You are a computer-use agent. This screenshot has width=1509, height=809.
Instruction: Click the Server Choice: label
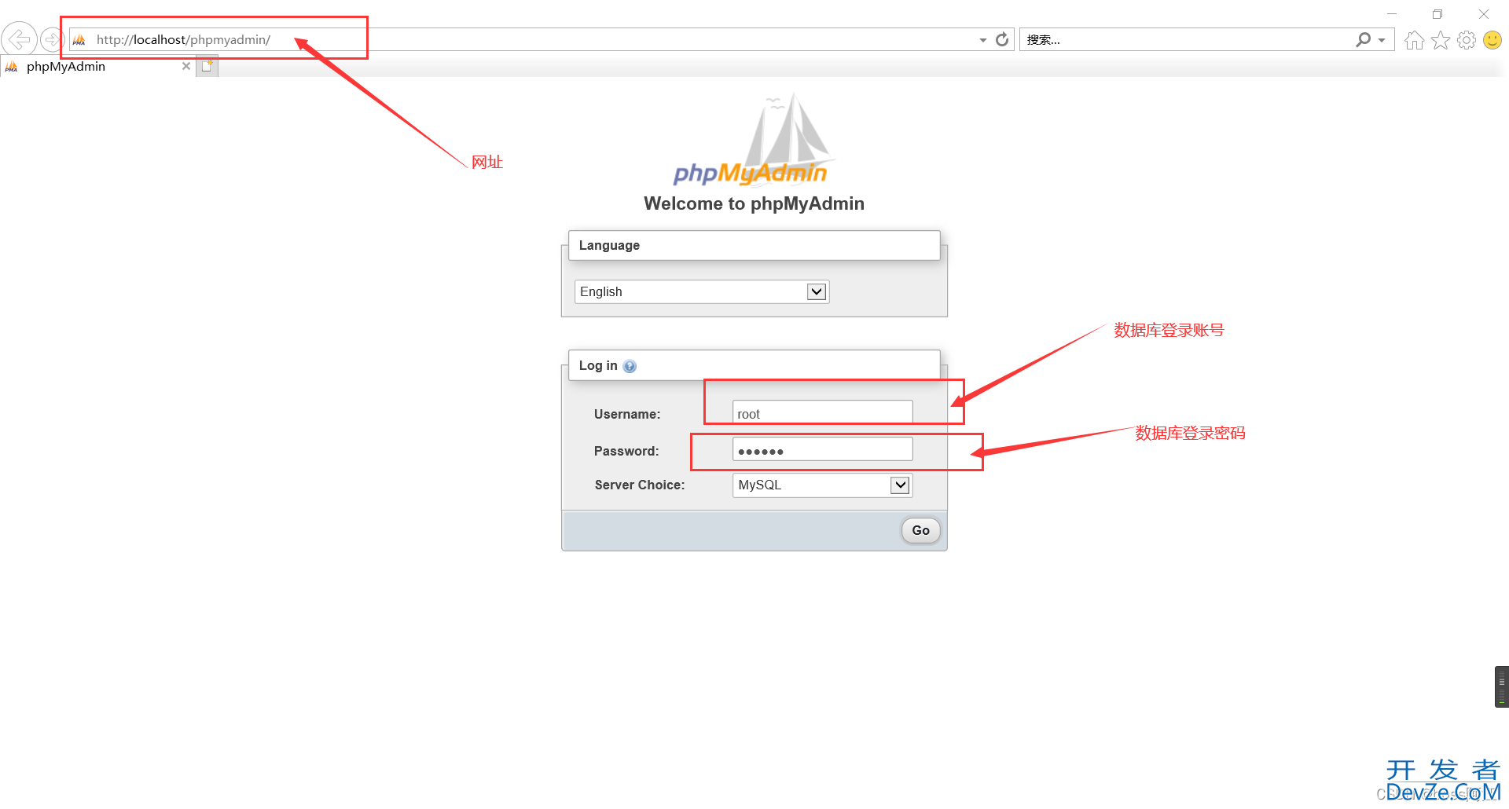point(640,485)
